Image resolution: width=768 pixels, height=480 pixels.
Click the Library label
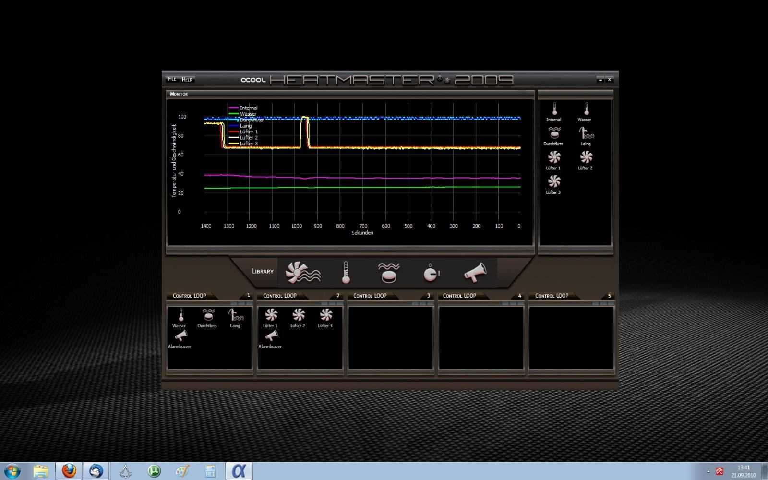click(x=263, y=271)
